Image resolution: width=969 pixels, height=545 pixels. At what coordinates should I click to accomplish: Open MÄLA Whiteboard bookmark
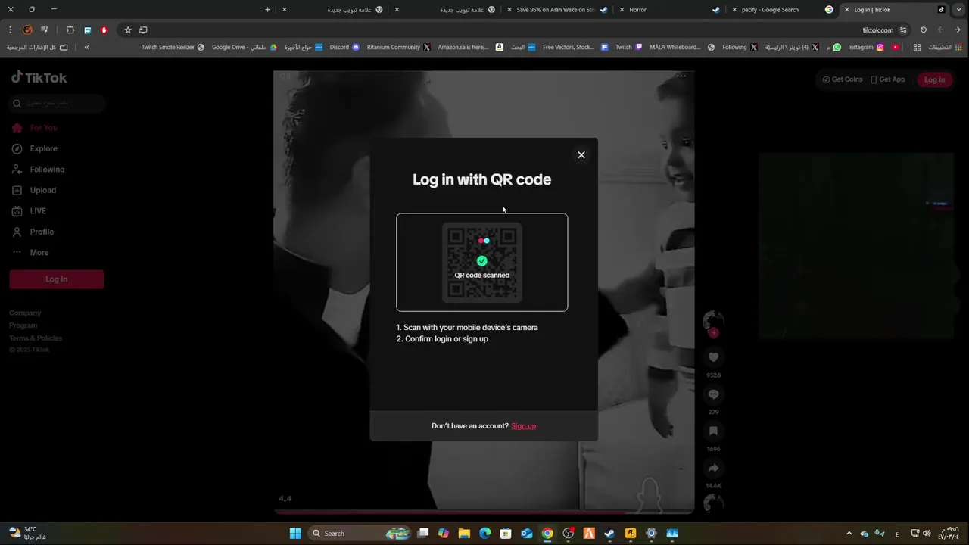pos(682,47)
